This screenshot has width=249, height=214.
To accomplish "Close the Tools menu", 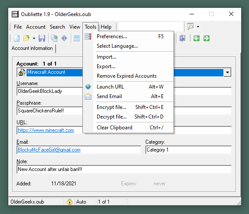I will point(90,27).
